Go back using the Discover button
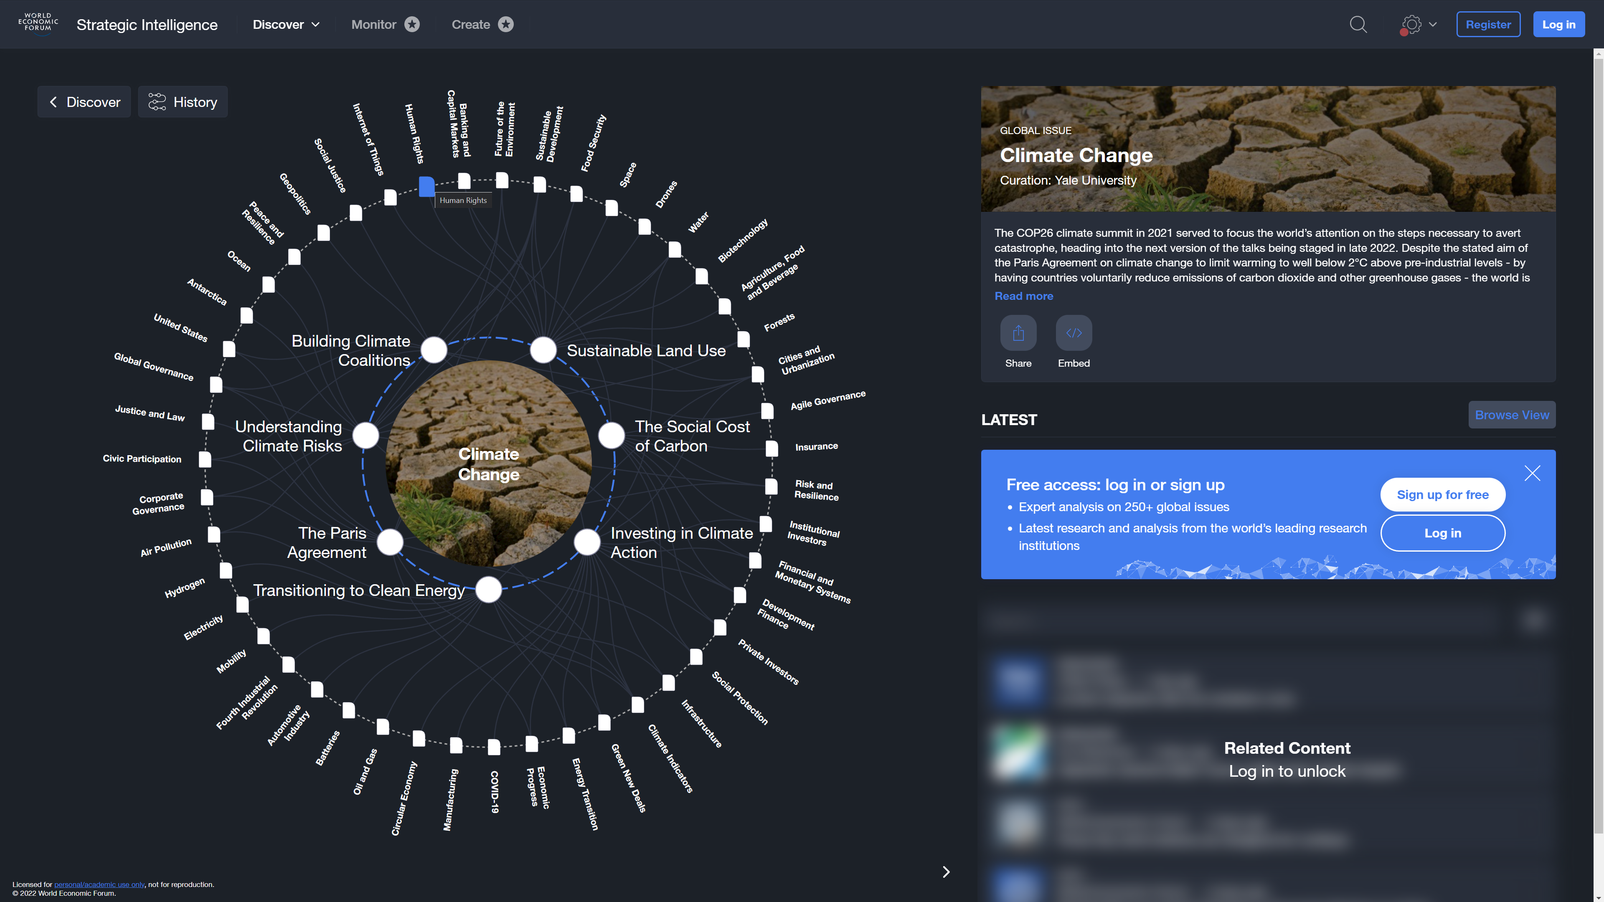1604x902 pixels. point(84,101)
